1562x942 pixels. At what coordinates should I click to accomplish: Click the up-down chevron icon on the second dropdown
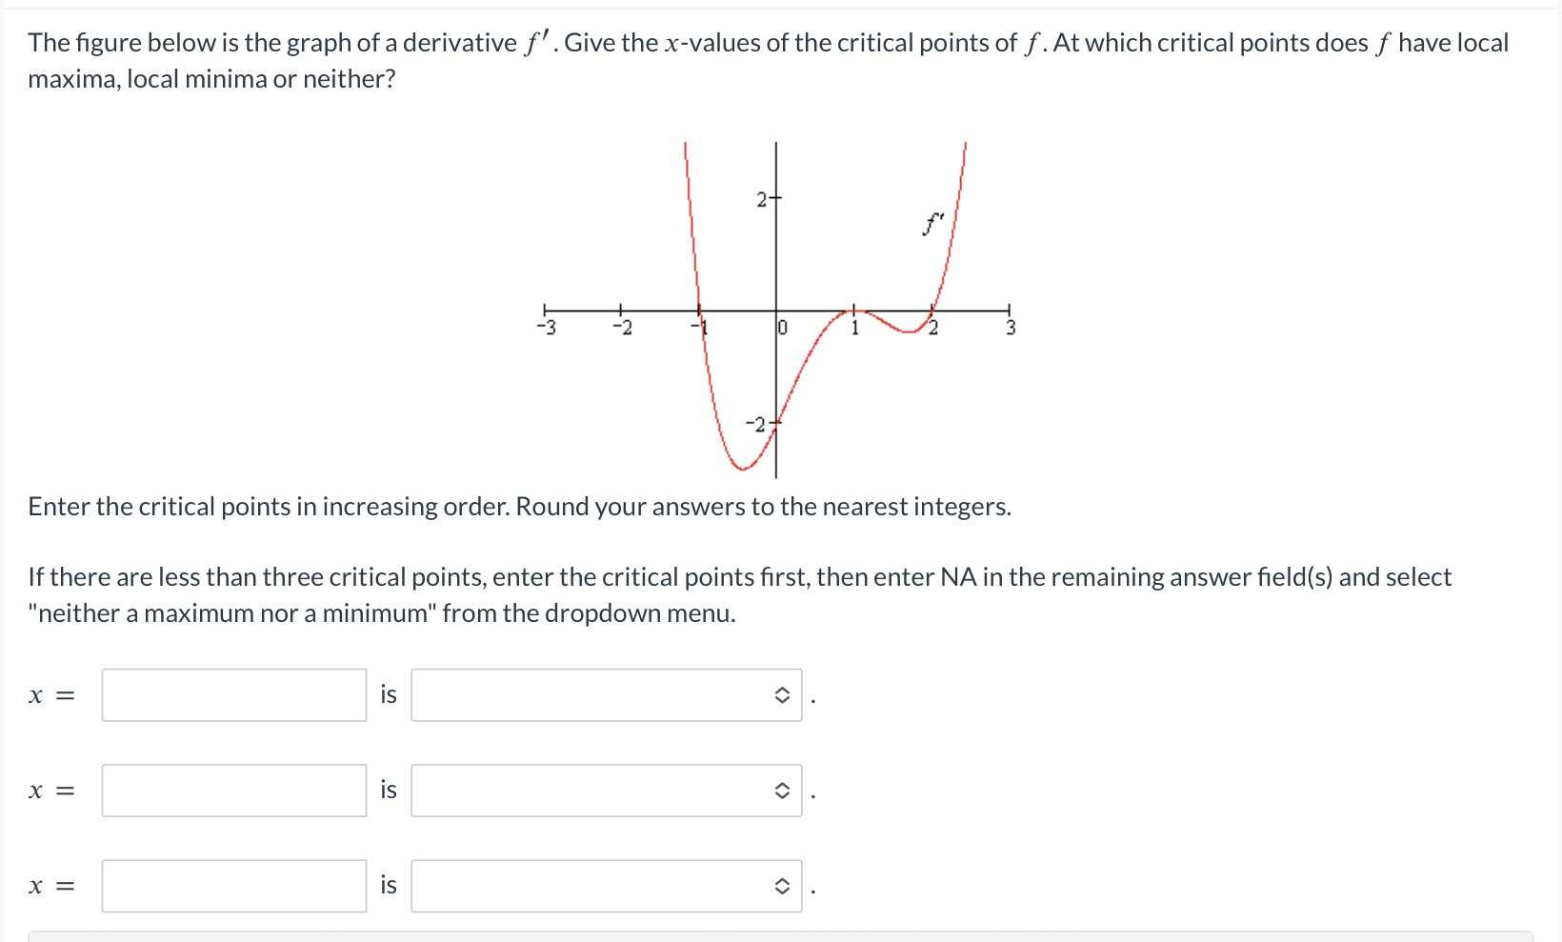click(x=781, y=792)
